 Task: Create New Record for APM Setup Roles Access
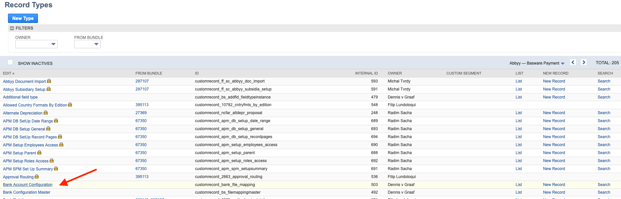[x=554, y=161]
